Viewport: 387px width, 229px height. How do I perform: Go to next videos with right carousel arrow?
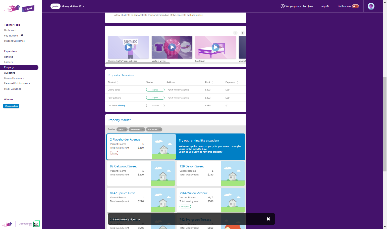click(242, 33)
